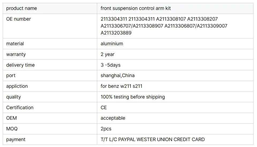
Task: Select the "aluminium" value cell
Action: click(x=112, y=44)
